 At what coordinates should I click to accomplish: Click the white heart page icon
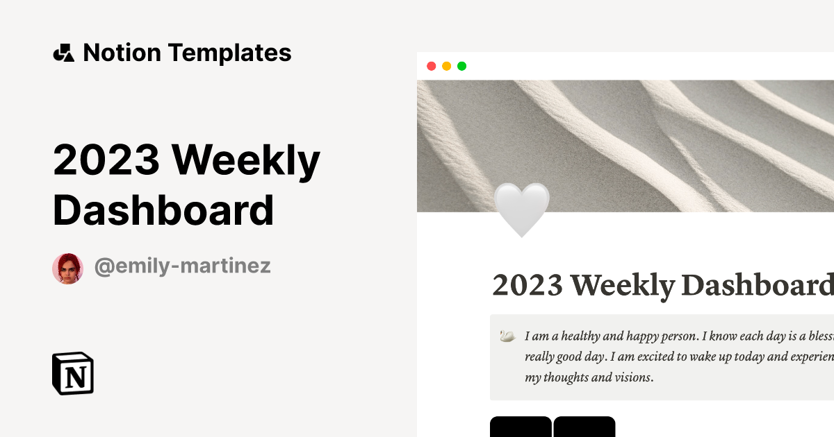click(521, 210)
